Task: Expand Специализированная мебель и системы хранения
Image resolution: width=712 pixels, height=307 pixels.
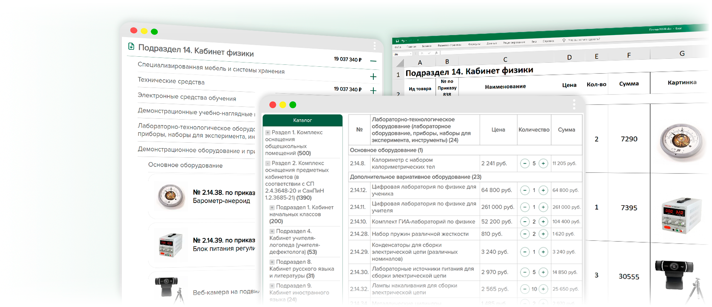Action: point(373,76)
